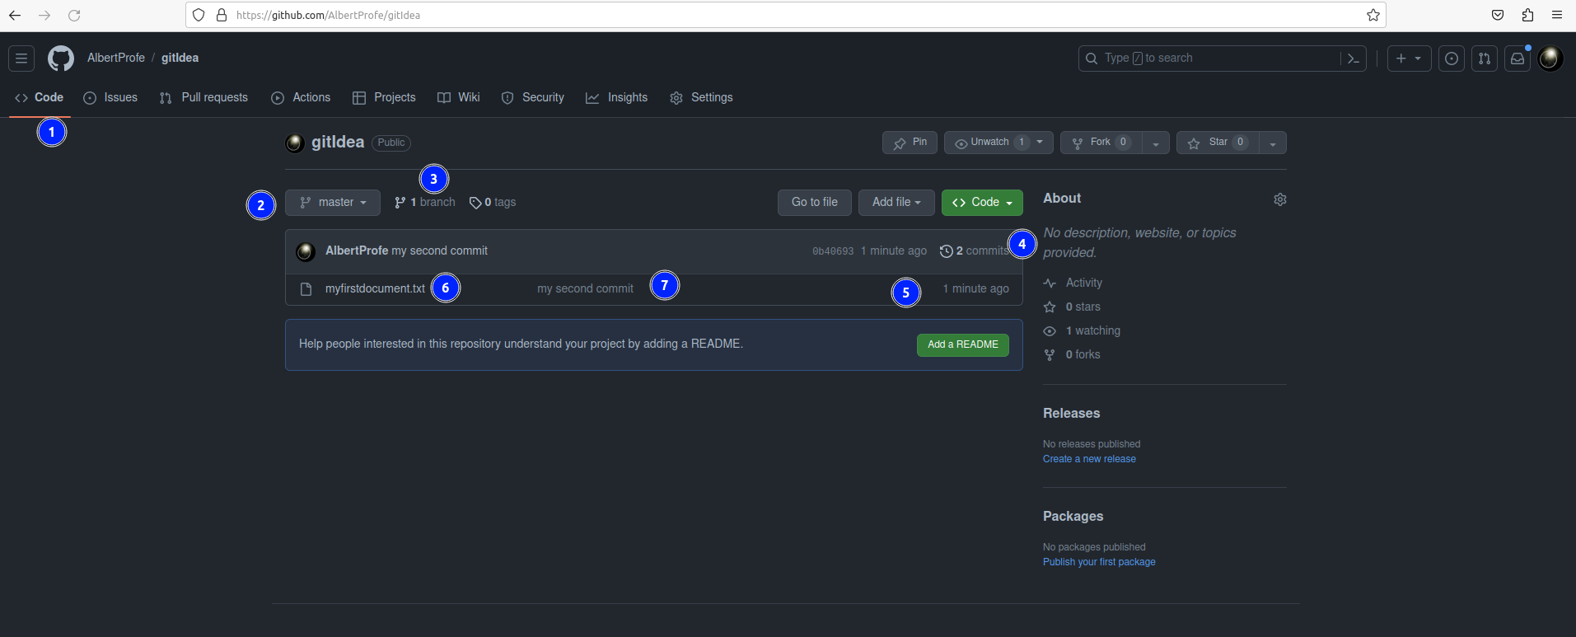Screen dimensions: 1576x637
Task: View the 0 stars link
Action: pyautogui.click(x=1072, y=307)
